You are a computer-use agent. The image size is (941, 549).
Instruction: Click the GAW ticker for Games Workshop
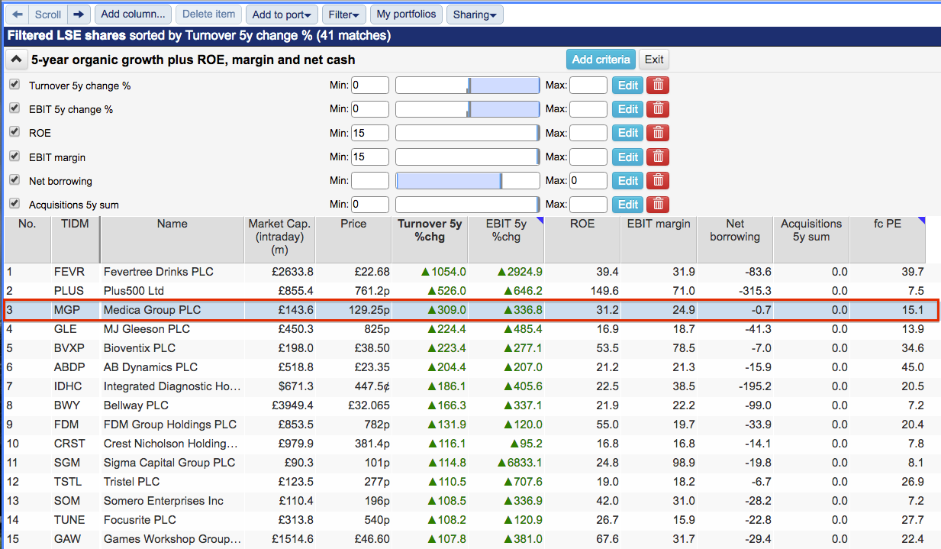click(x=67, y=539)
